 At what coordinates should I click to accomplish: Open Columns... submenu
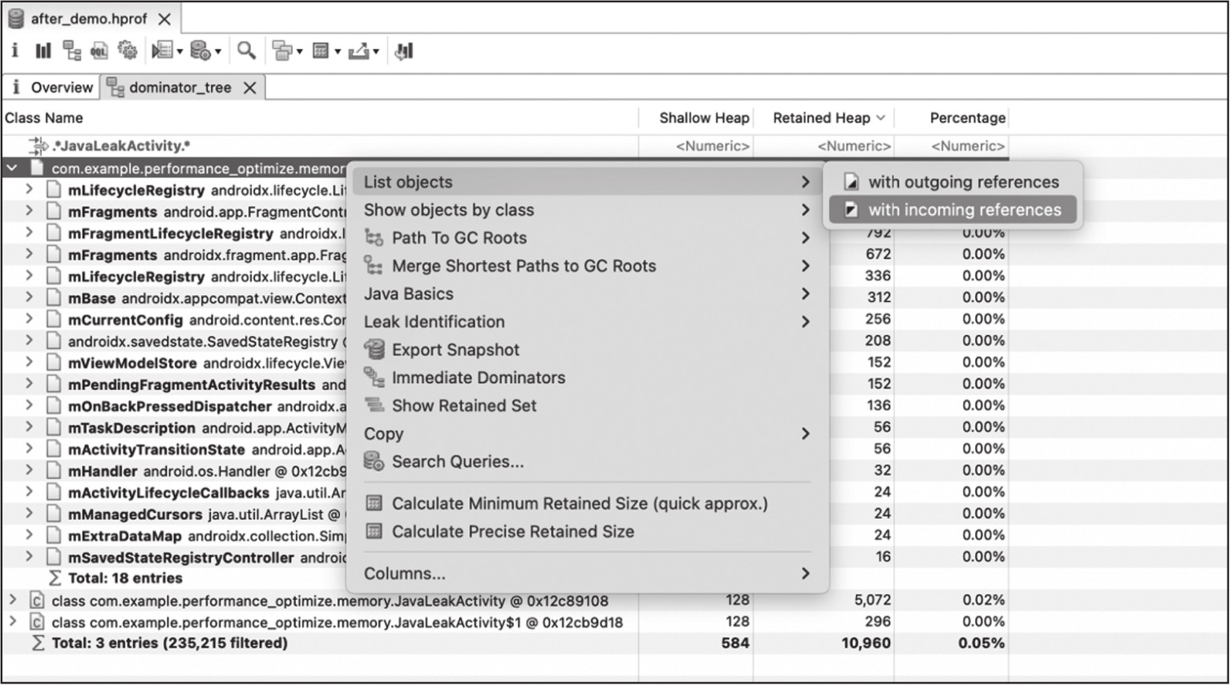[x=586, y=574]
